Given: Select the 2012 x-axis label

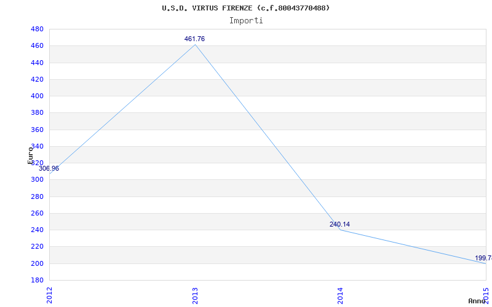Looking at the screenshot, I should coord(49,295).
